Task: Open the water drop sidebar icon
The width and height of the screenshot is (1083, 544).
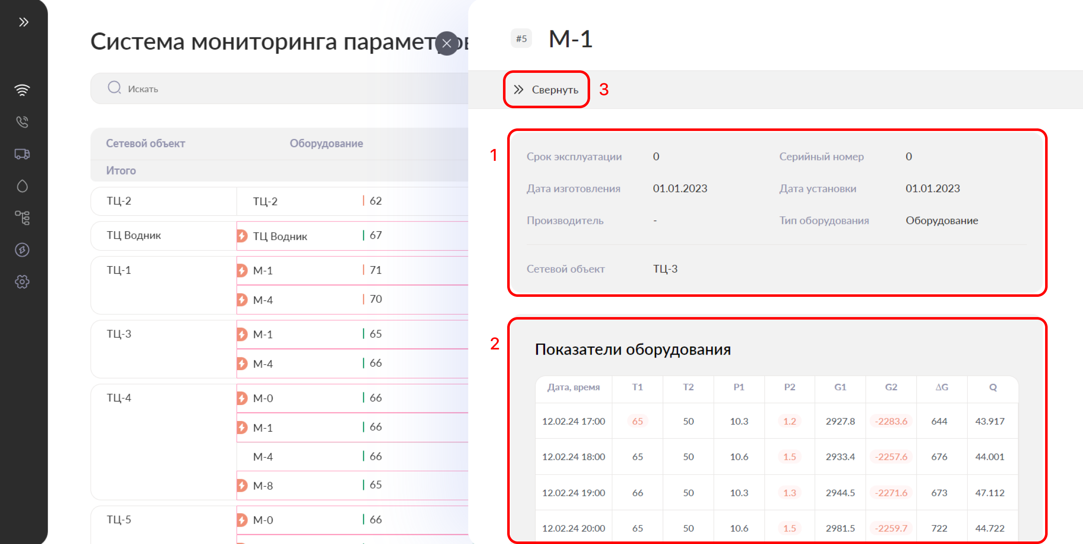Action: point(22,186)
